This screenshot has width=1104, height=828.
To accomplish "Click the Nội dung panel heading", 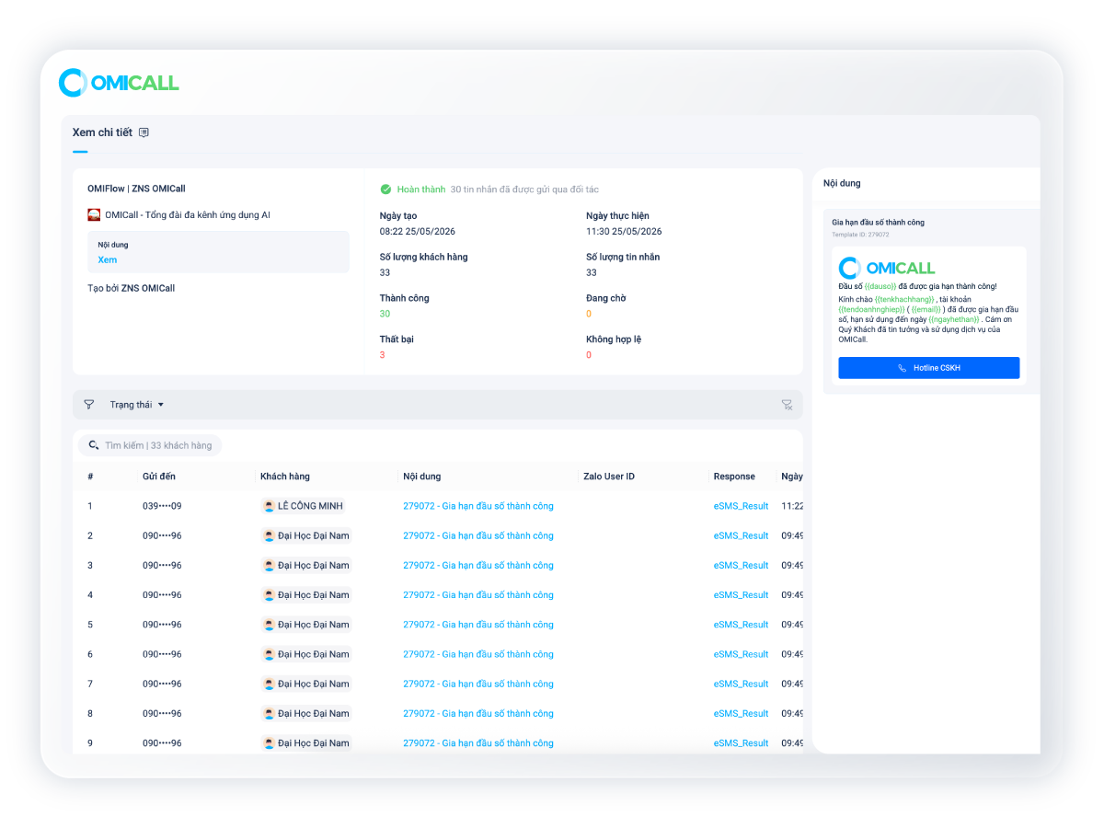I will point(842,183).
